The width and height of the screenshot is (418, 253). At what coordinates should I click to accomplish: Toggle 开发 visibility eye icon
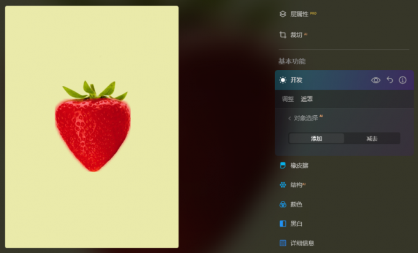pos(376,80)
